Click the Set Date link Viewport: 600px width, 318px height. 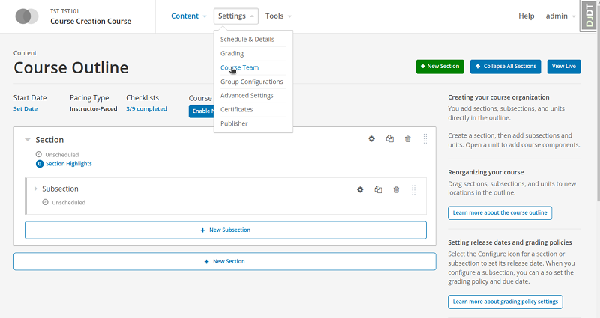tap(25, 108)
